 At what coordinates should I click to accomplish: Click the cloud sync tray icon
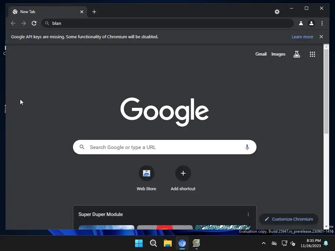tap(274, 243)
